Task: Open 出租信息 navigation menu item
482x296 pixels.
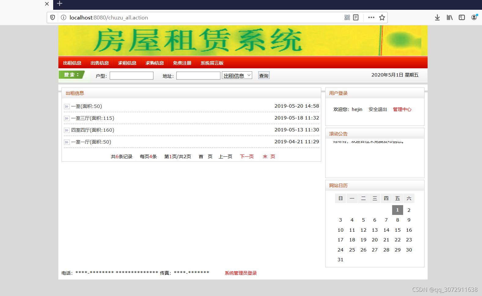Action: coord(72,63)
